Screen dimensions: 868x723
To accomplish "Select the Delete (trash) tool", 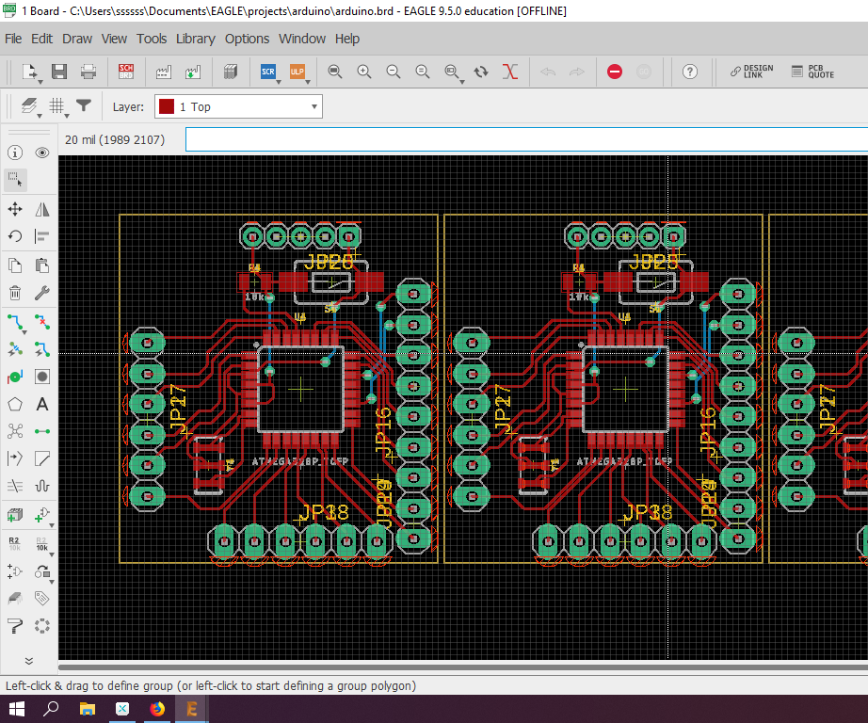I will pos(14,292).
